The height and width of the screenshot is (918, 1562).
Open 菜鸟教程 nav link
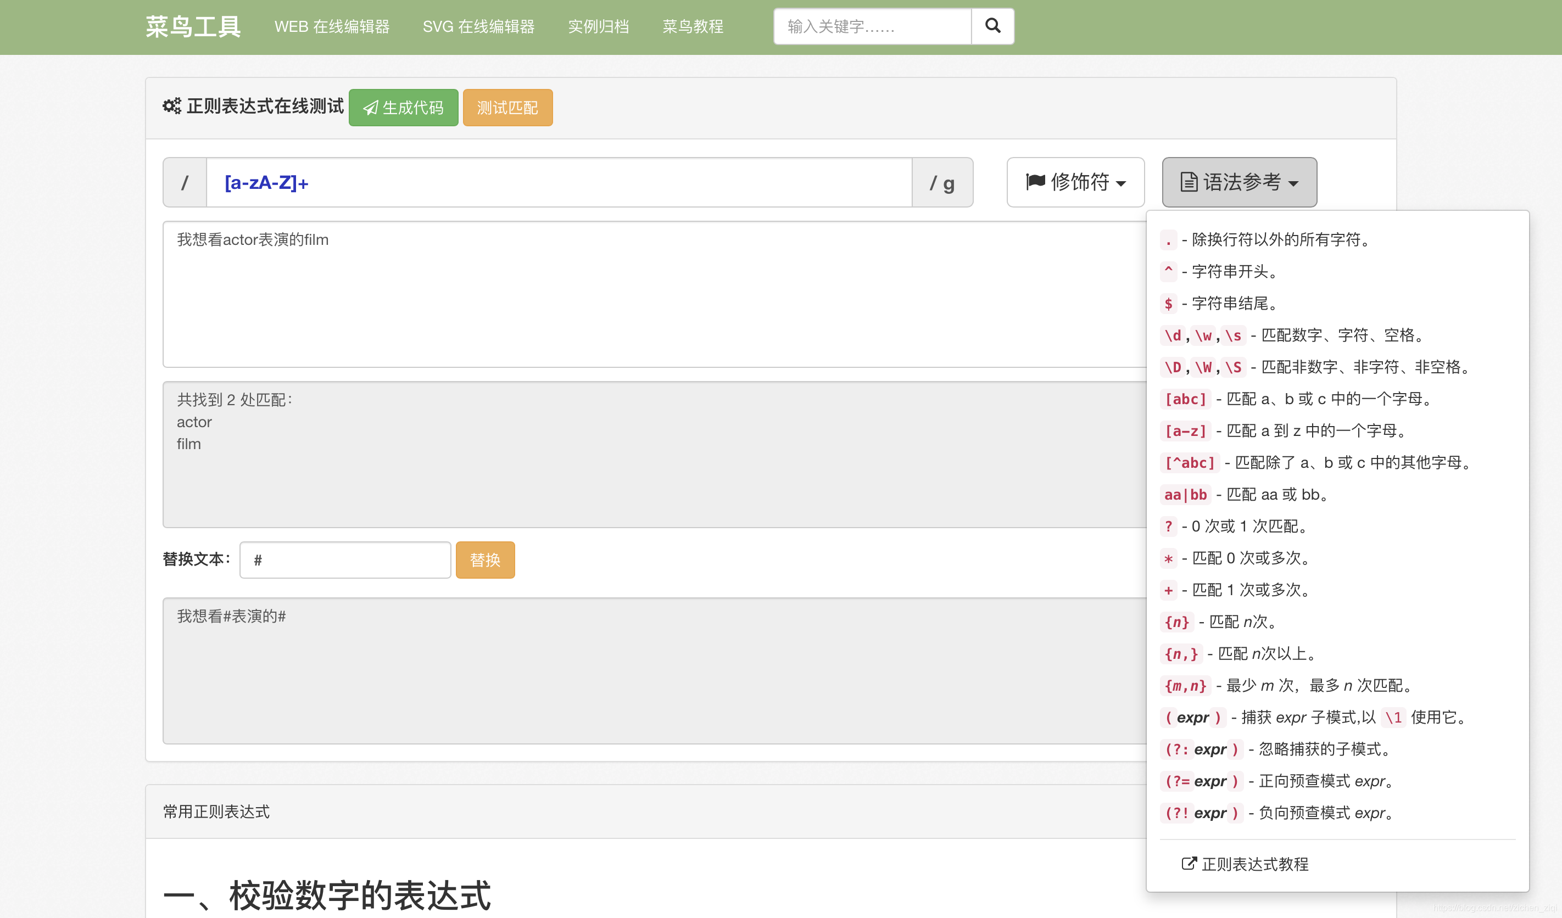coord(693,27)
